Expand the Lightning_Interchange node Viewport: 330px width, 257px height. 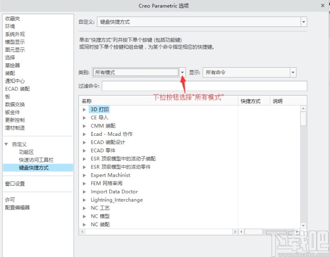click(x=85, y=200)
